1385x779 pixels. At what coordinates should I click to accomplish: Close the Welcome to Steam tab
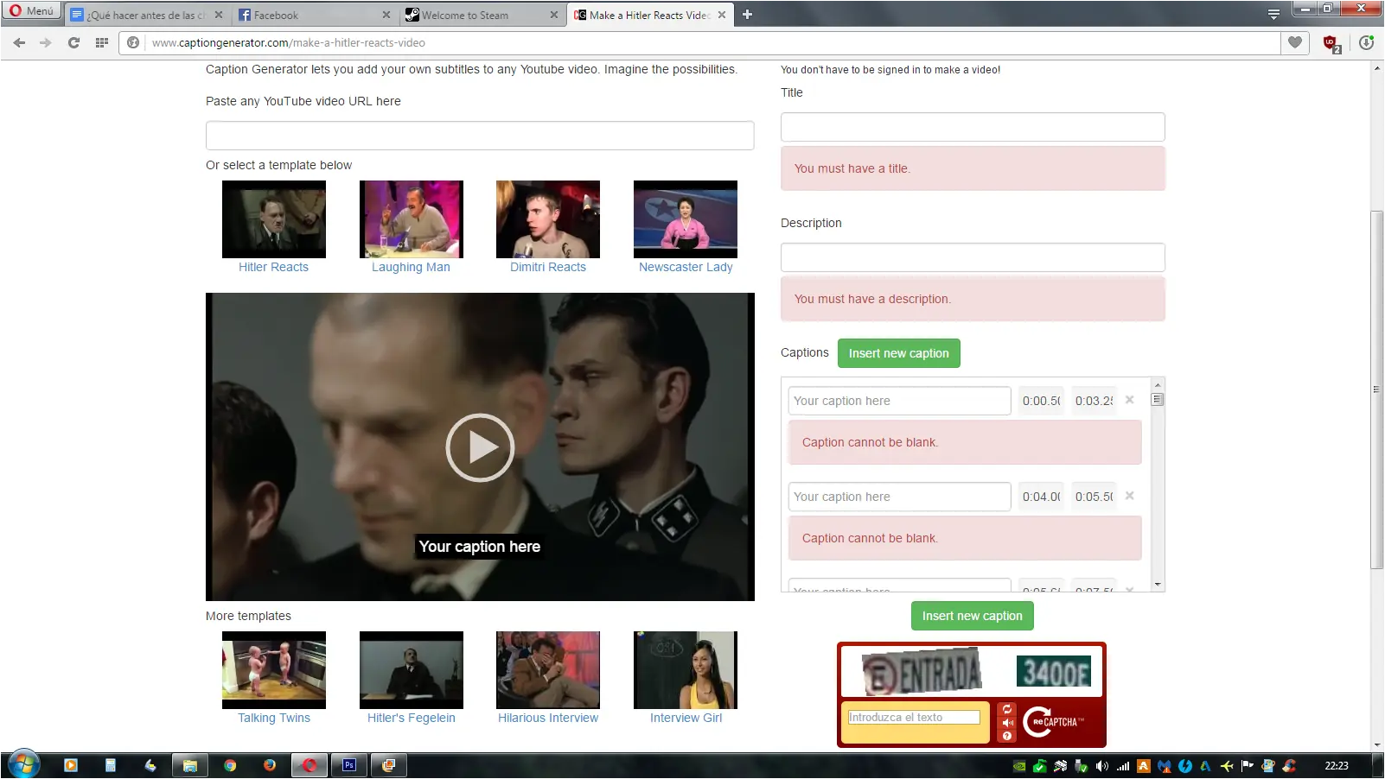pos(554,15)
